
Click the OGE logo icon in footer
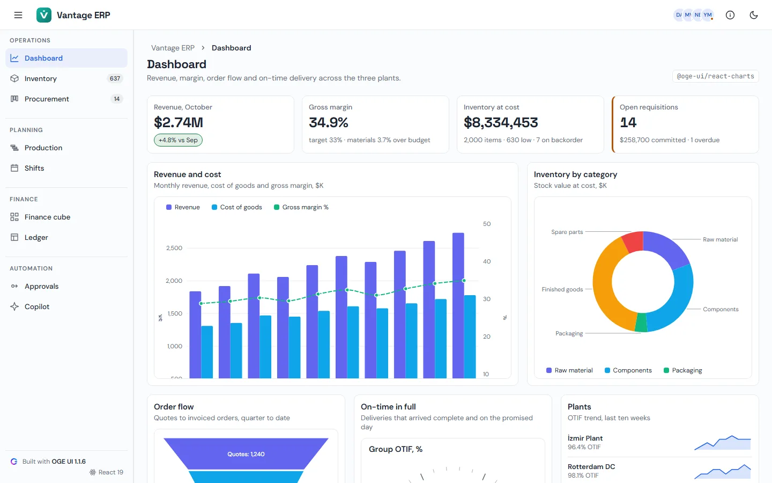coord(14,462)
